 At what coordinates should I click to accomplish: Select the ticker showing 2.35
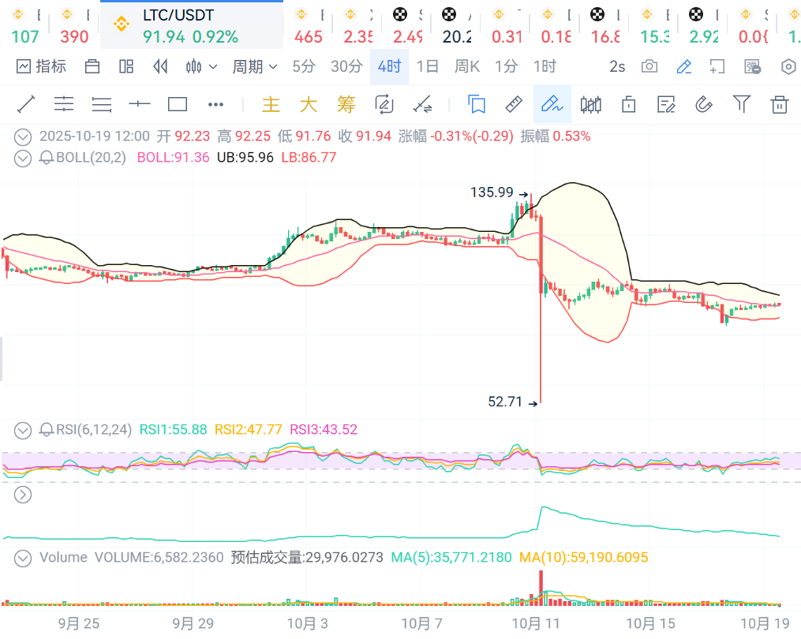357,25
